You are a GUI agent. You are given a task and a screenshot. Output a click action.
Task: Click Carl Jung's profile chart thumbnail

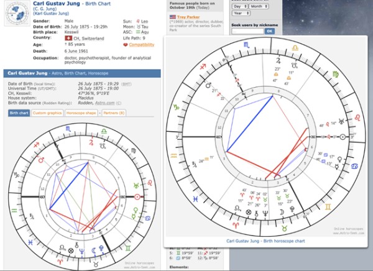click(14, 15)
